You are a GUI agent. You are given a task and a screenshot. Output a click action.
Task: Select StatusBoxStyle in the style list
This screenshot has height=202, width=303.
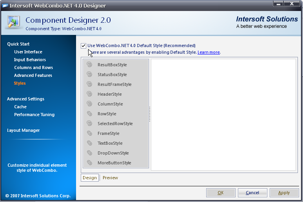coord(116,75)
